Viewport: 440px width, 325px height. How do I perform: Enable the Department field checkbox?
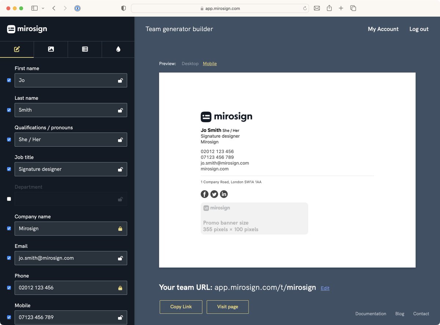(x=8, y=199)
